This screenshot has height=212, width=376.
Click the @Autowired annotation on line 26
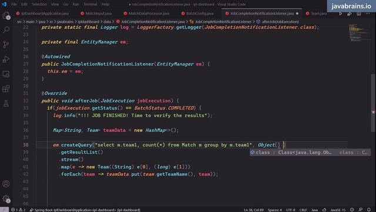(x=56, y=57)
